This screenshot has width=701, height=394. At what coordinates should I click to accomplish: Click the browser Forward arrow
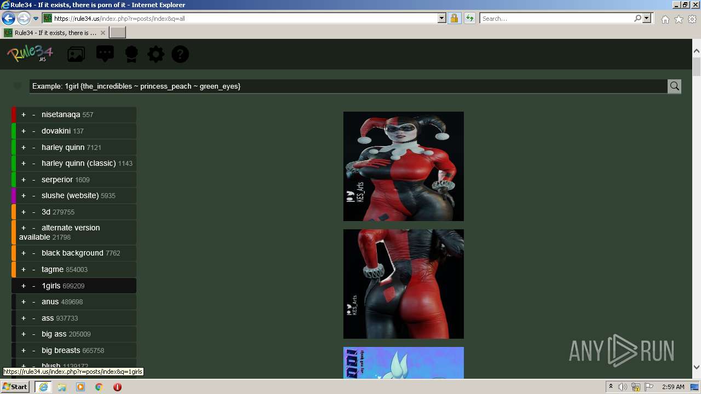(23, 18)
